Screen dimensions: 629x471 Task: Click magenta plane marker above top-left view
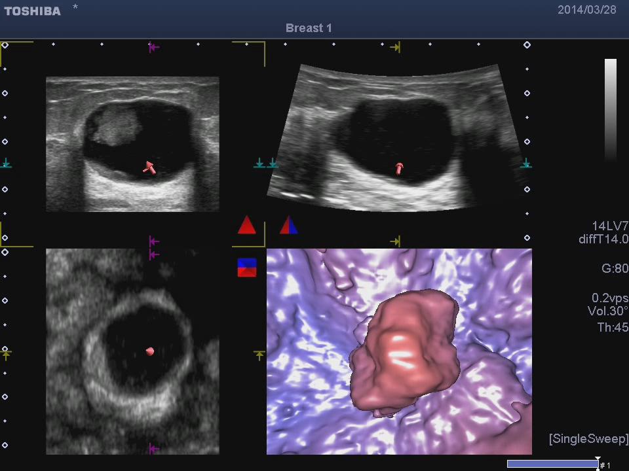[x=153, y=47]
